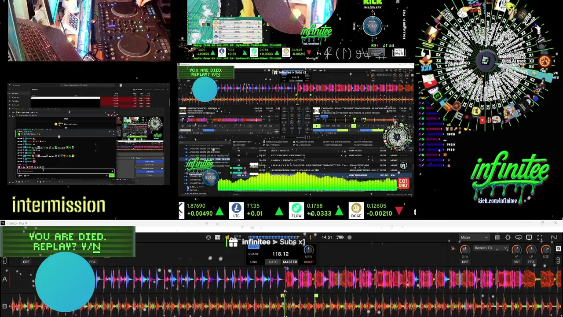
Task: Open Traktor settings gear icon
Action: pos(508,237)
